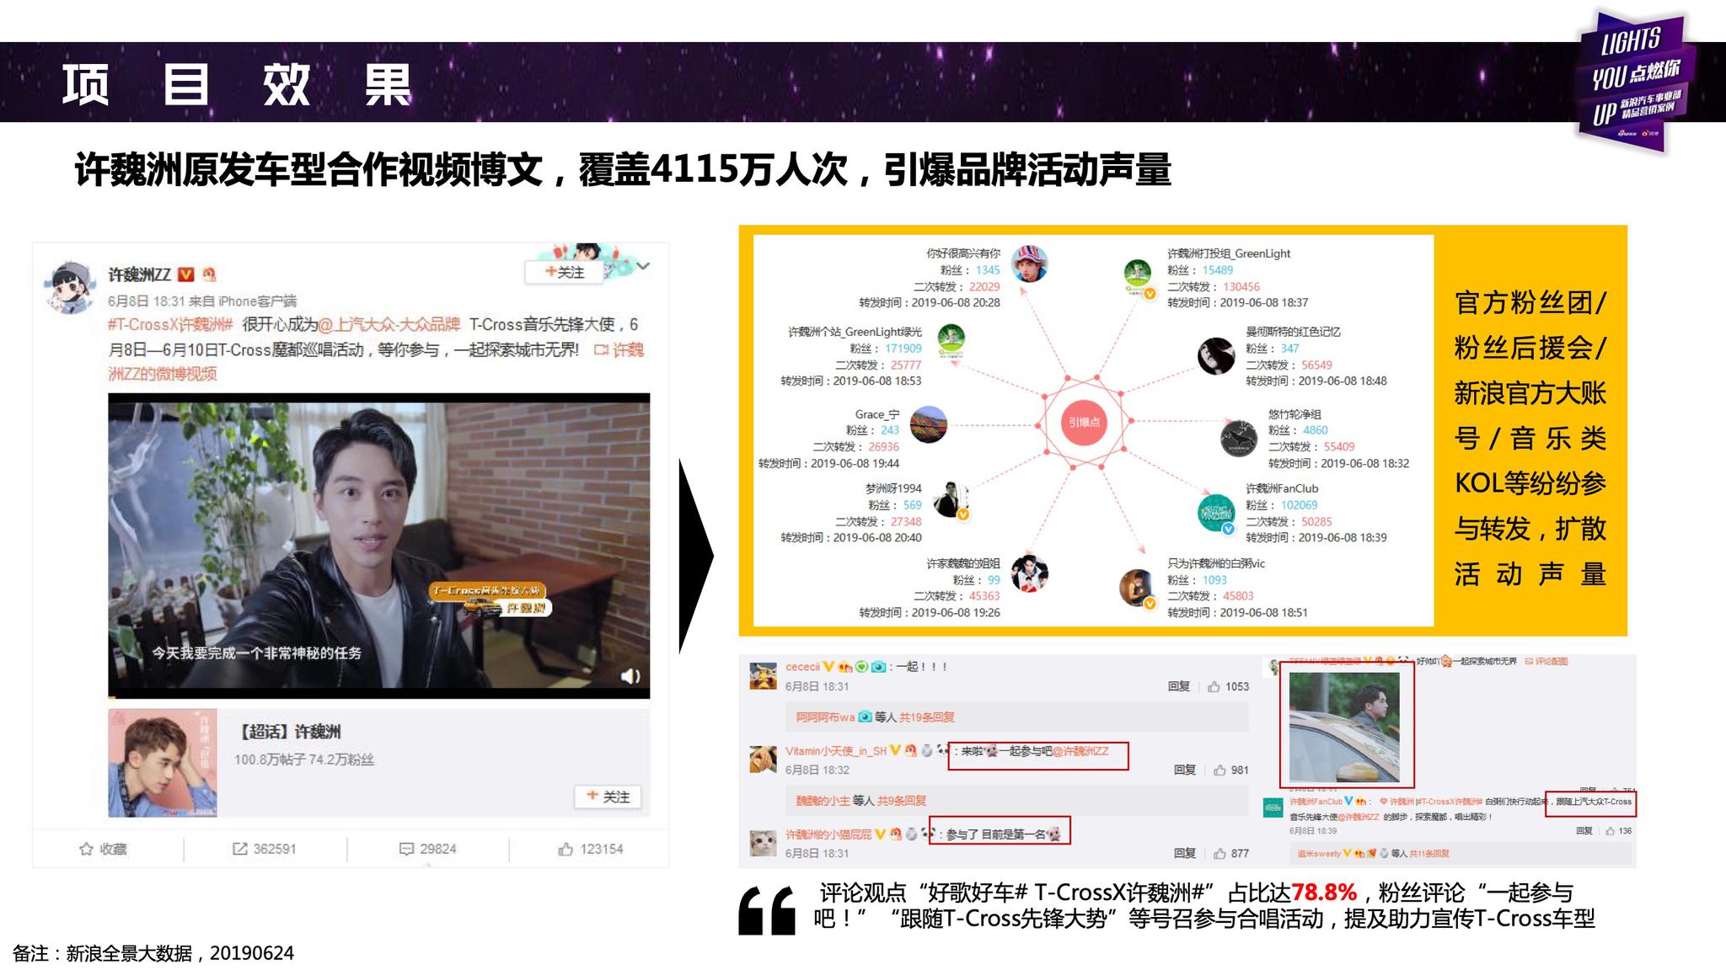Expand the 共19条回复 replies thread
Screen dimensions: 1726x970
(x=926, y=717)
